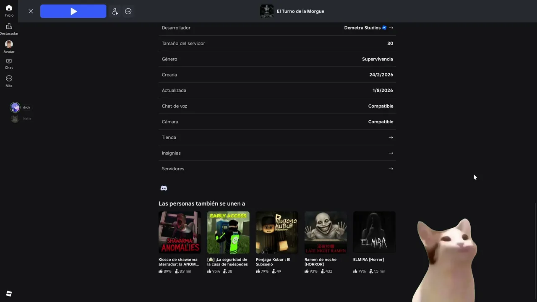Click the Actualizada date 1/8/2026
The width and height of the screenshot is (537, 302).
coord(383,91)
